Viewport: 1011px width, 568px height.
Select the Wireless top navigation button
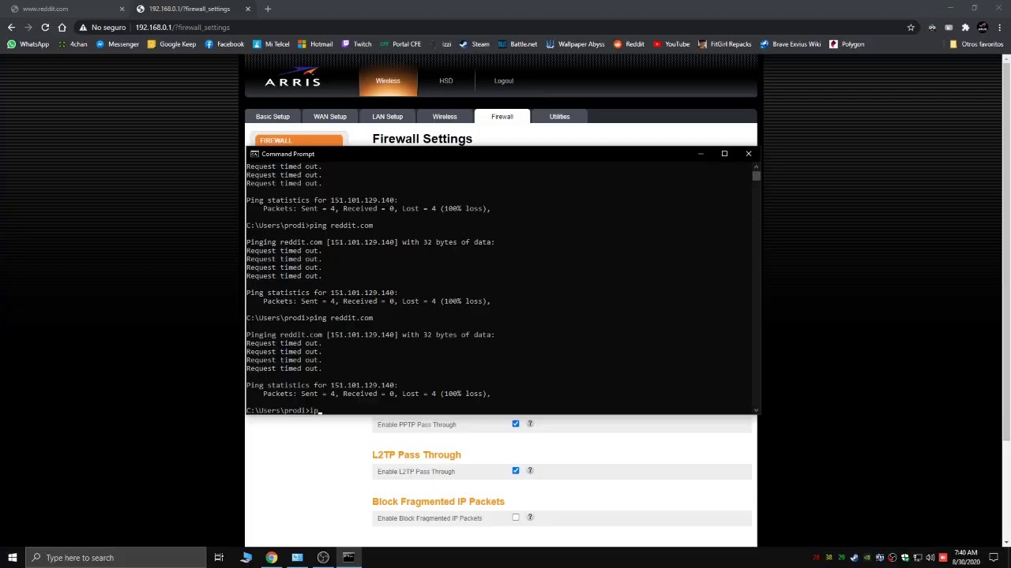tap(388, 81)
